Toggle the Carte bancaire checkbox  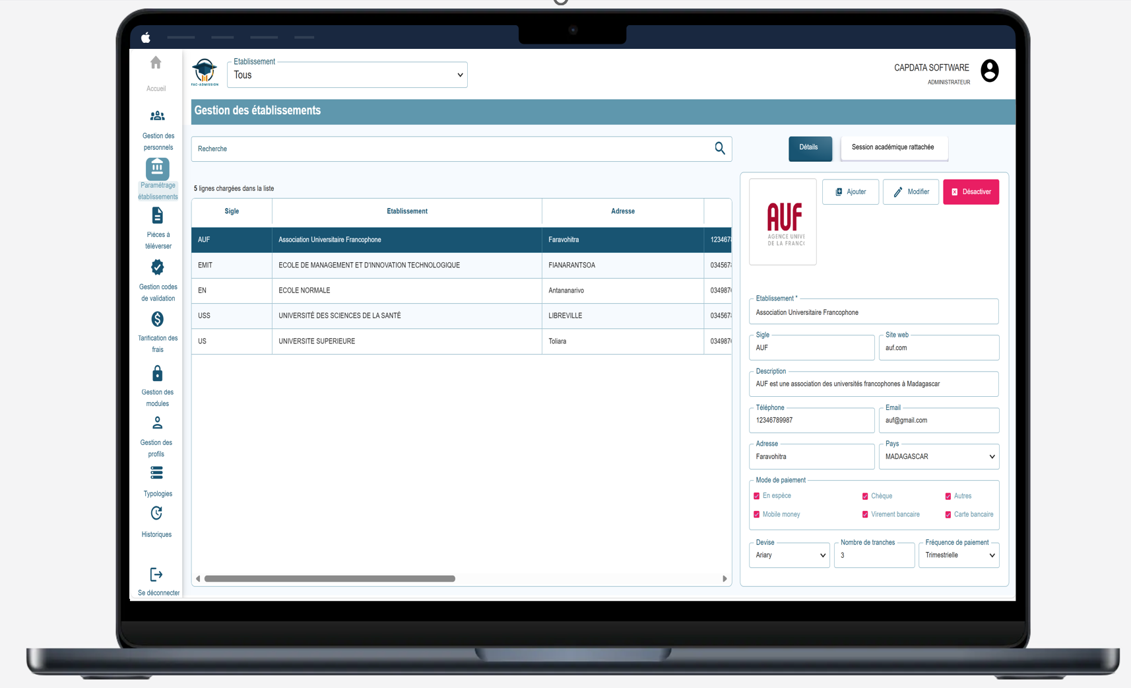tap(948, 514)
